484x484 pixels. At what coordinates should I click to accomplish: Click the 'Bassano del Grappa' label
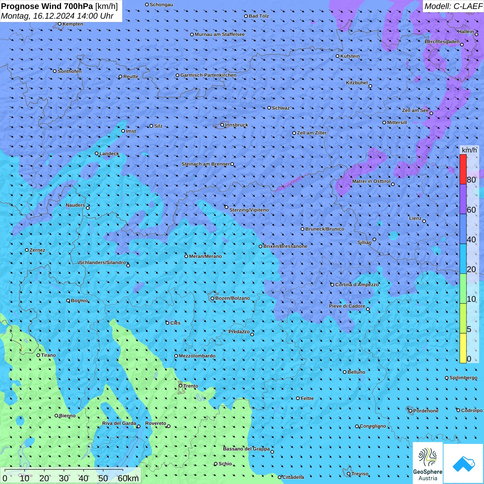[x=246, y=449]
